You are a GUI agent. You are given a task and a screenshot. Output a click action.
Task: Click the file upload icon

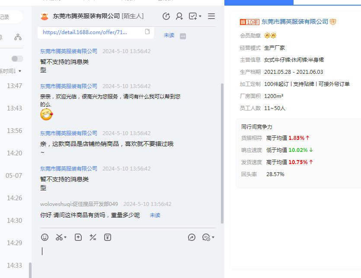click(x=78, y=237)
